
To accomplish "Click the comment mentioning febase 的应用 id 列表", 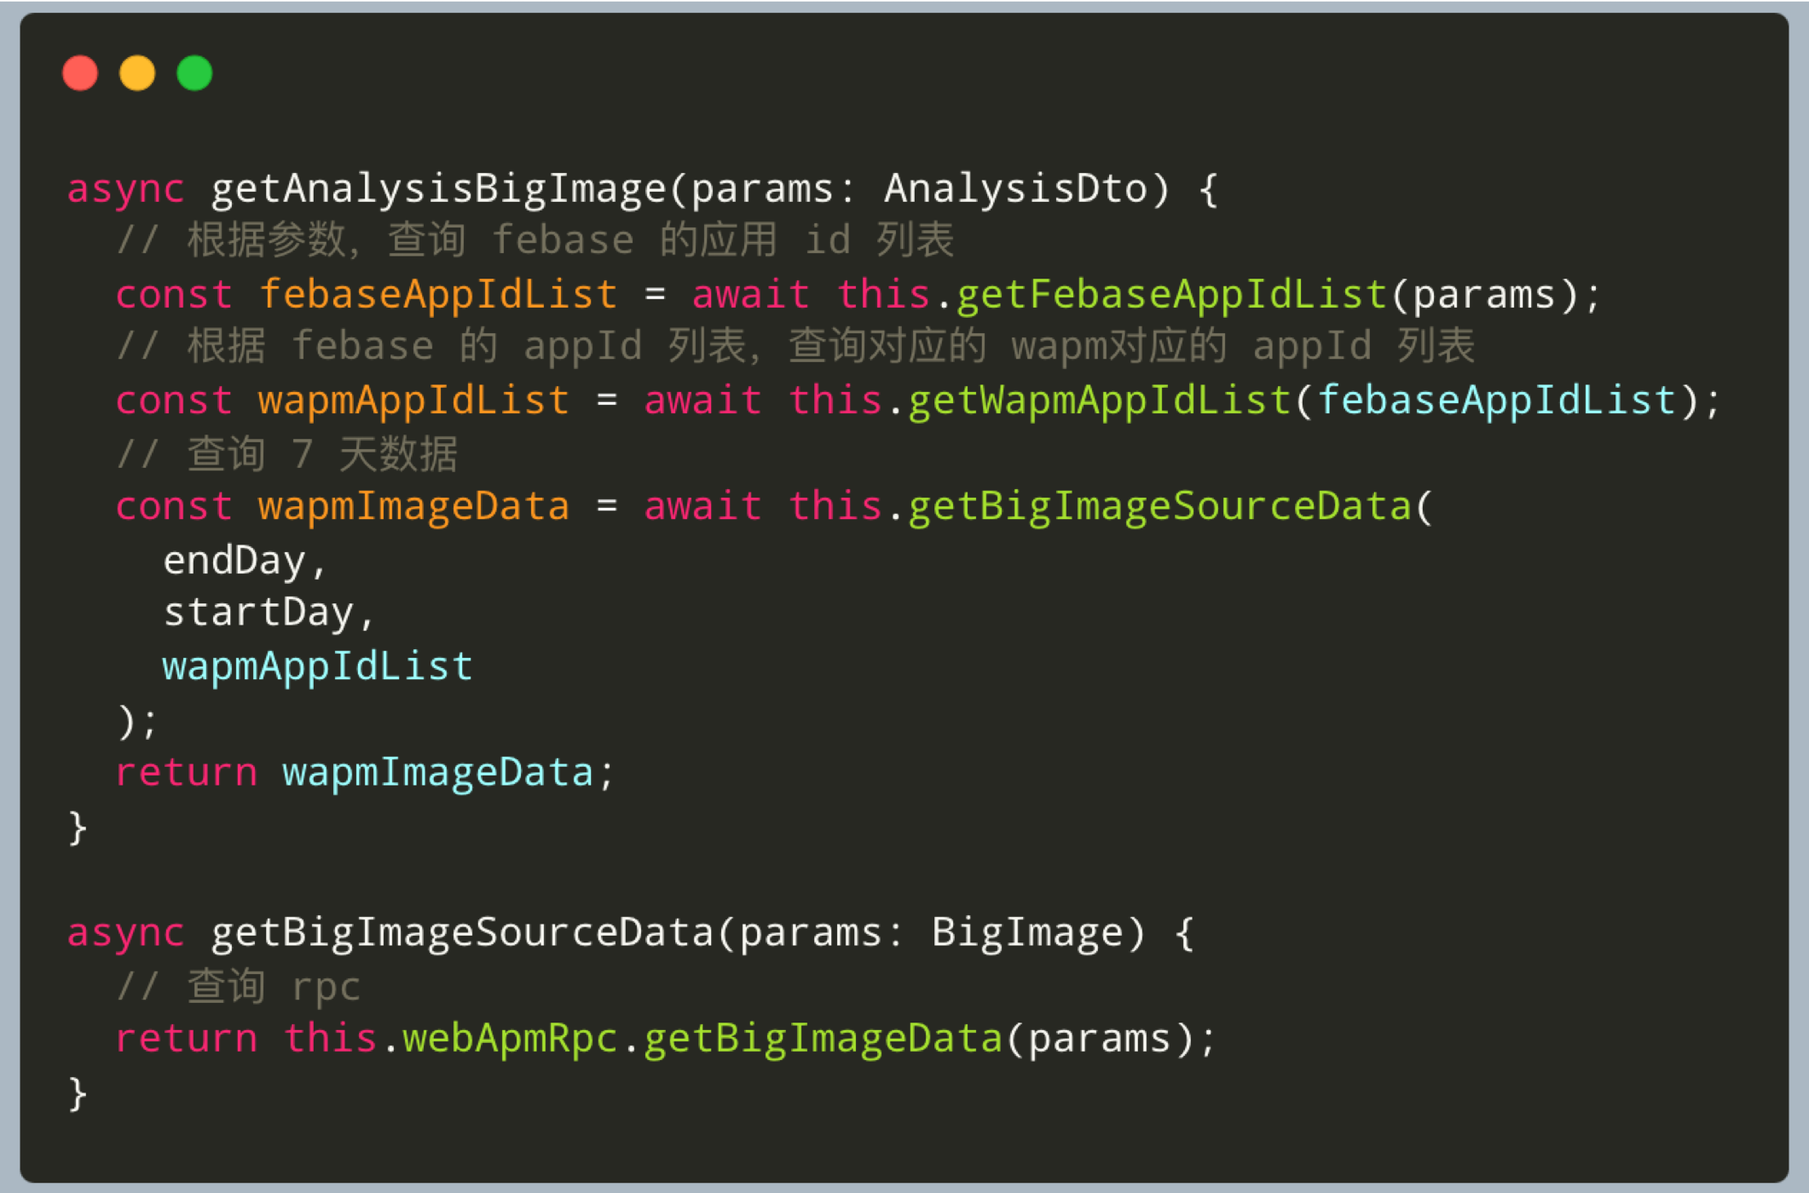I will (x=535, y=240).
